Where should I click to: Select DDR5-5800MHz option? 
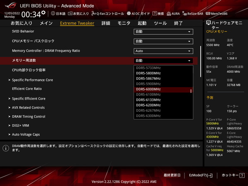click(163, 73)
